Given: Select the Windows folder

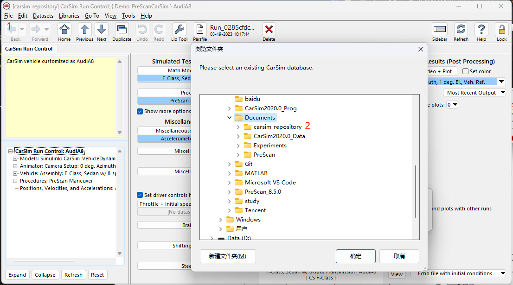Looking at the screenshot, I should pyautogui.click(x=244, y=219).
